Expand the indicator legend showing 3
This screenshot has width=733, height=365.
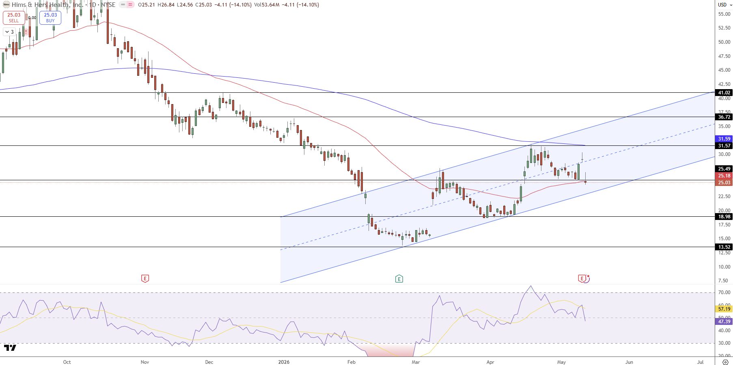tap(9, 32)
